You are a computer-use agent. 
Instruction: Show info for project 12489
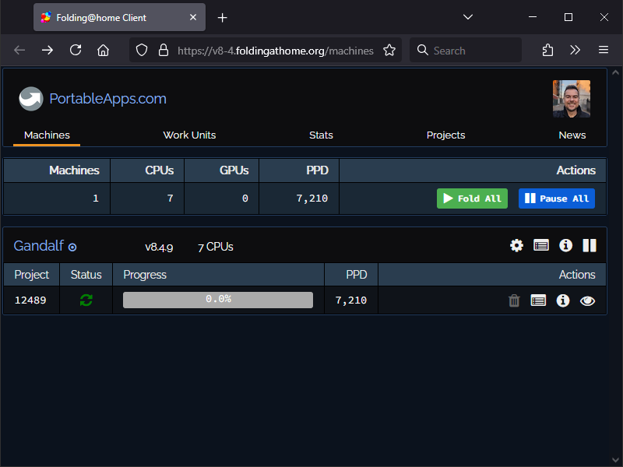coord(563,300)
